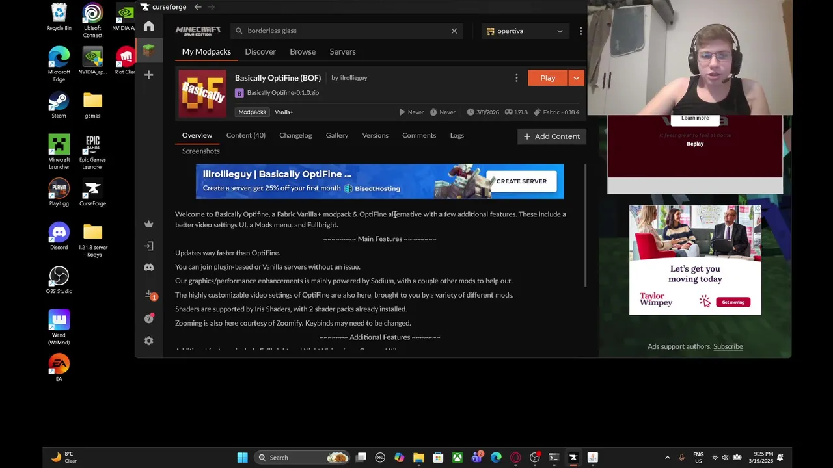Open the Changelog tab
Image resolution: width=833 pixels, height=468 pixels.
[x=295, y=135]
